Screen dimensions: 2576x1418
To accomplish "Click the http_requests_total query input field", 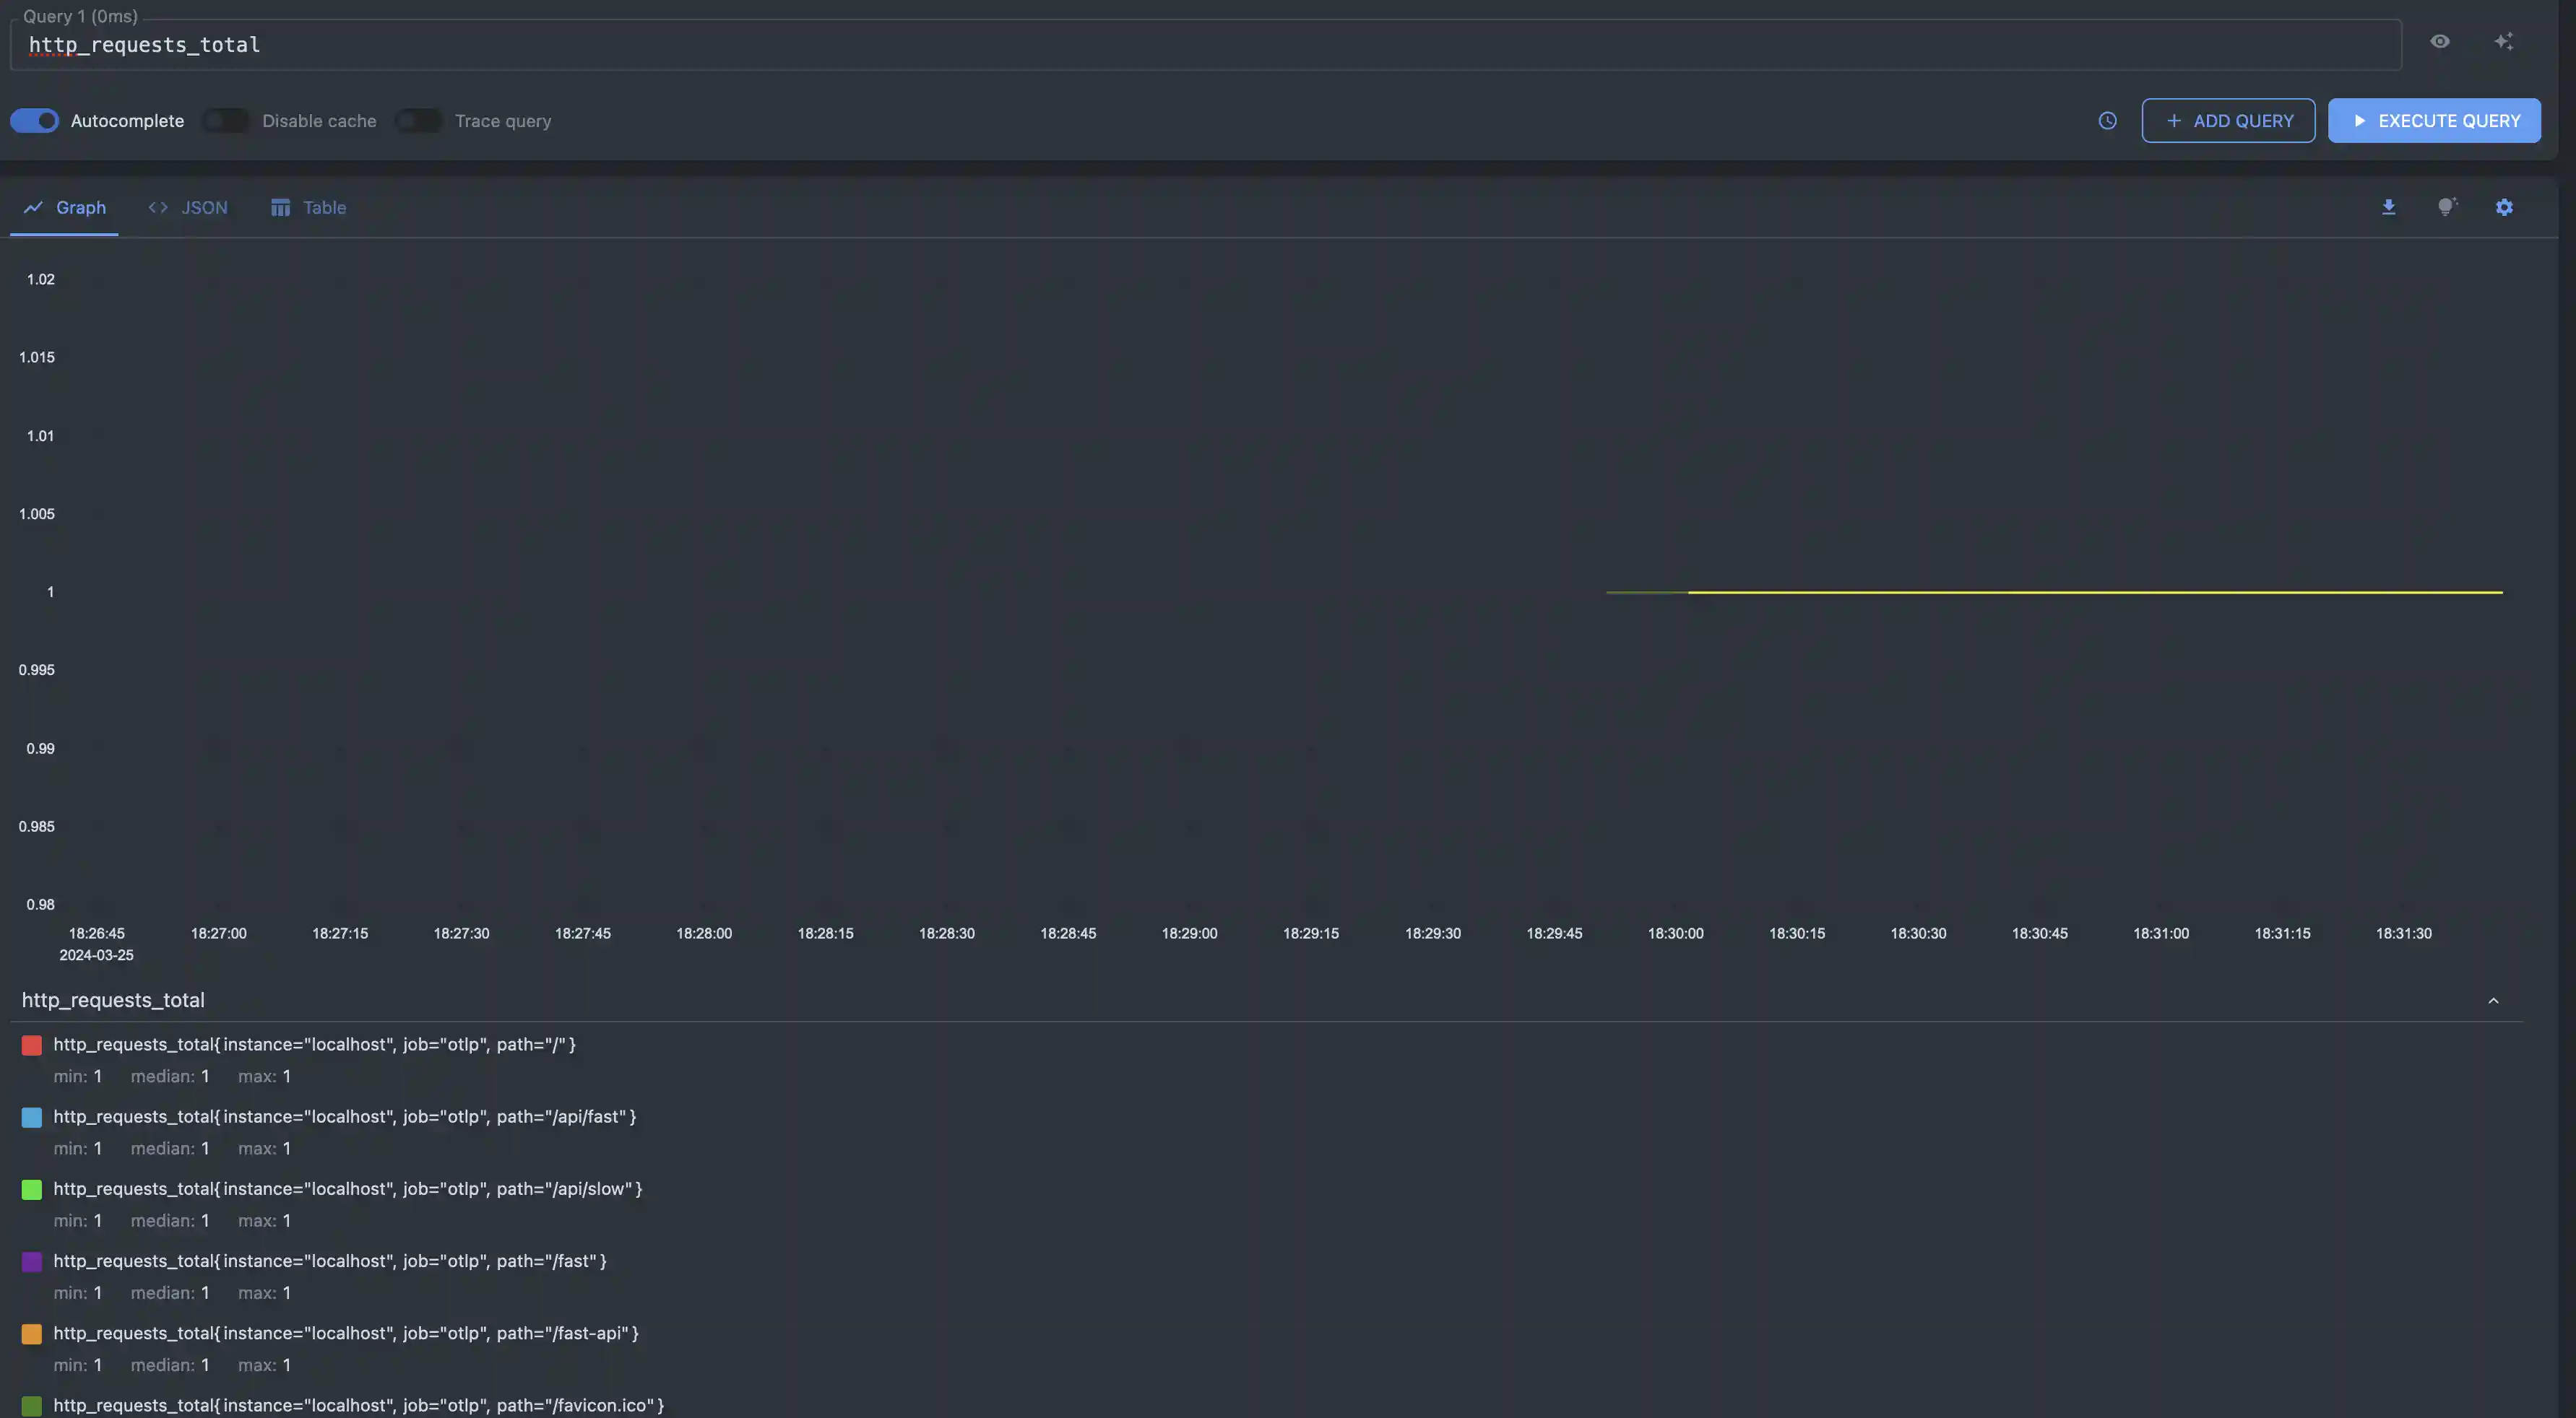I will coord(1205,45).
